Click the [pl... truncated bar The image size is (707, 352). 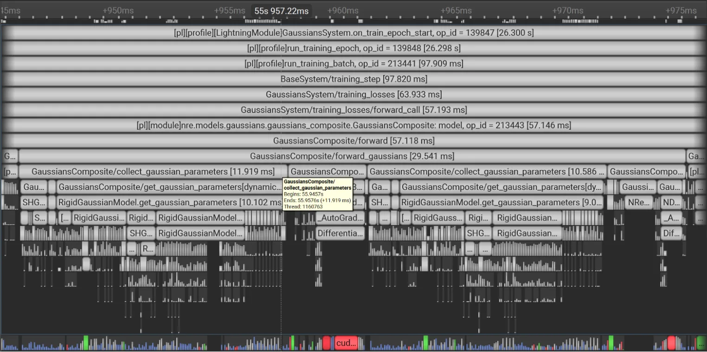pyautogui.click(x=696, y=171)
